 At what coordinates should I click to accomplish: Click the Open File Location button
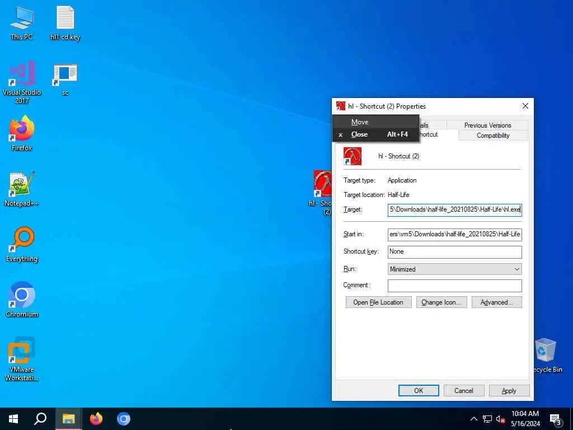click(x=378, y=302)
